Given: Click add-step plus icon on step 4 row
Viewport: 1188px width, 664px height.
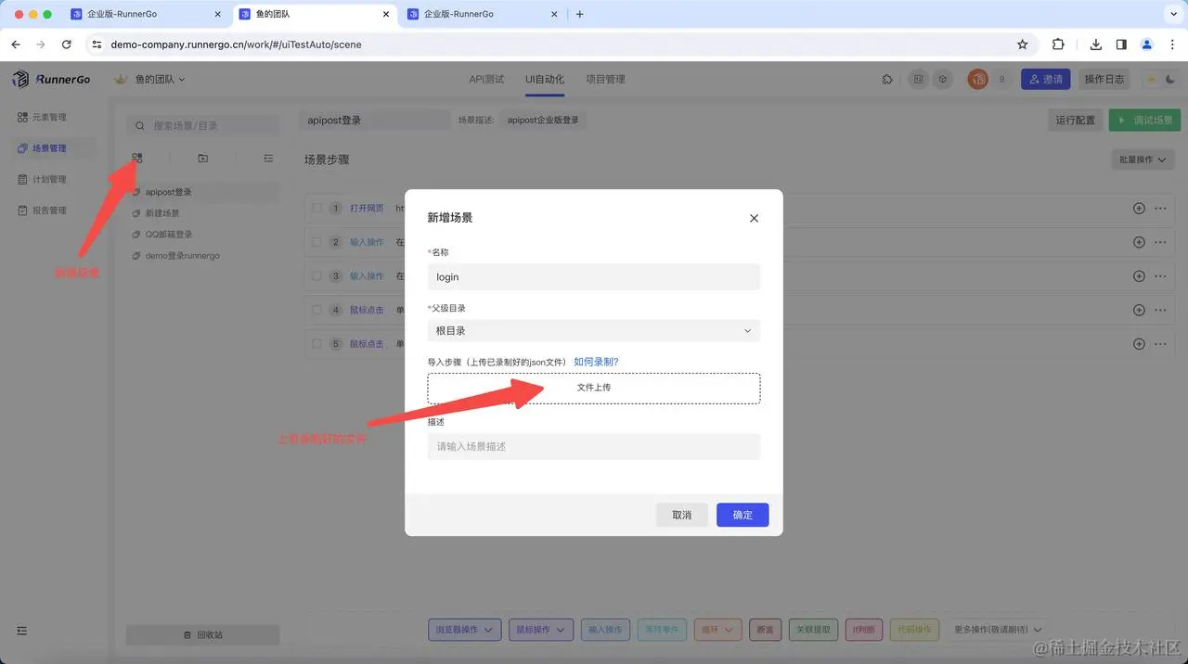Looking at the screenshot, I should tap(1139, 310).
